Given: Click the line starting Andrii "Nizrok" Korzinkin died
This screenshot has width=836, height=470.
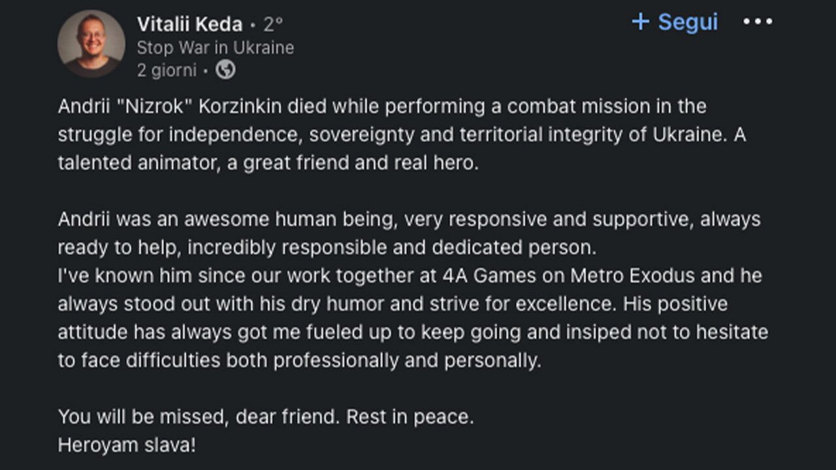Looking at the screenshot, I should (382, 106).
